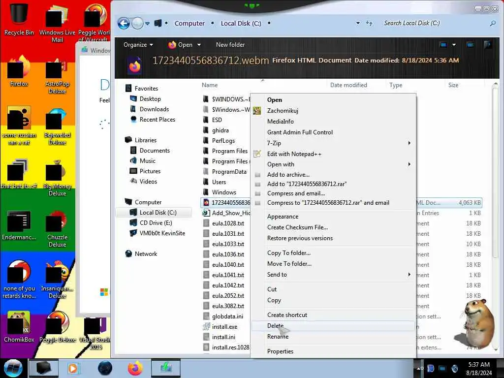Click New folder in the toolbar
The height and width of the screenshot is (378, 504).
point(230,45)
